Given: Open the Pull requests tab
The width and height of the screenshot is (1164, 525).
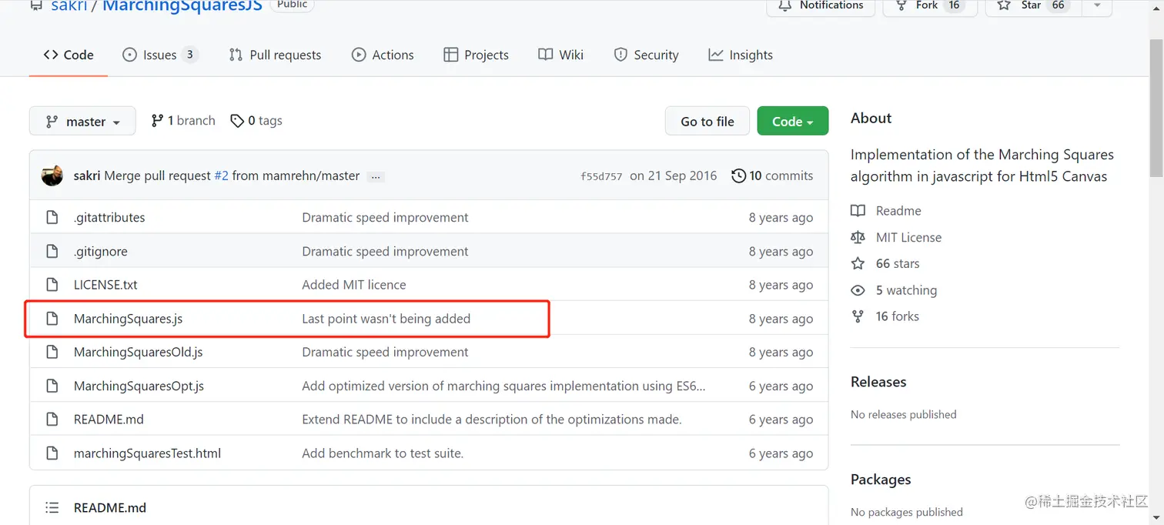Looking at the screenshot, I should [275, 55].
